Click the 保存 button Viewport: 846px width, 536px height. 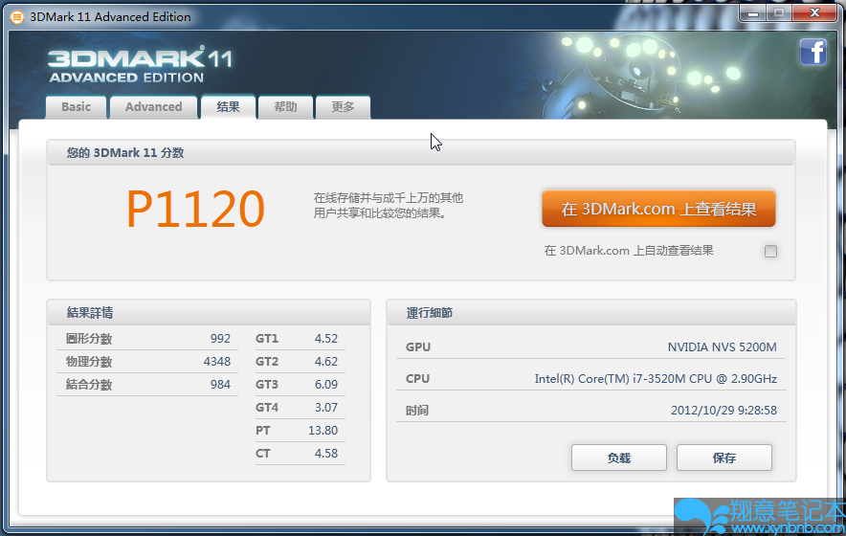[724, 458]
